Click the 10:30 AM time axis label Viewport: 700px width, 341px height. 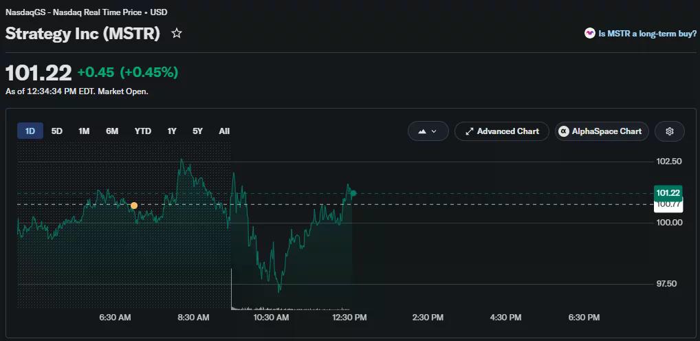tap(271, 318)
